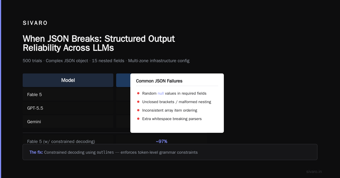Click the highlighted null keyword
The height and width of the screenshot is (178, 340).
point(161,93)
